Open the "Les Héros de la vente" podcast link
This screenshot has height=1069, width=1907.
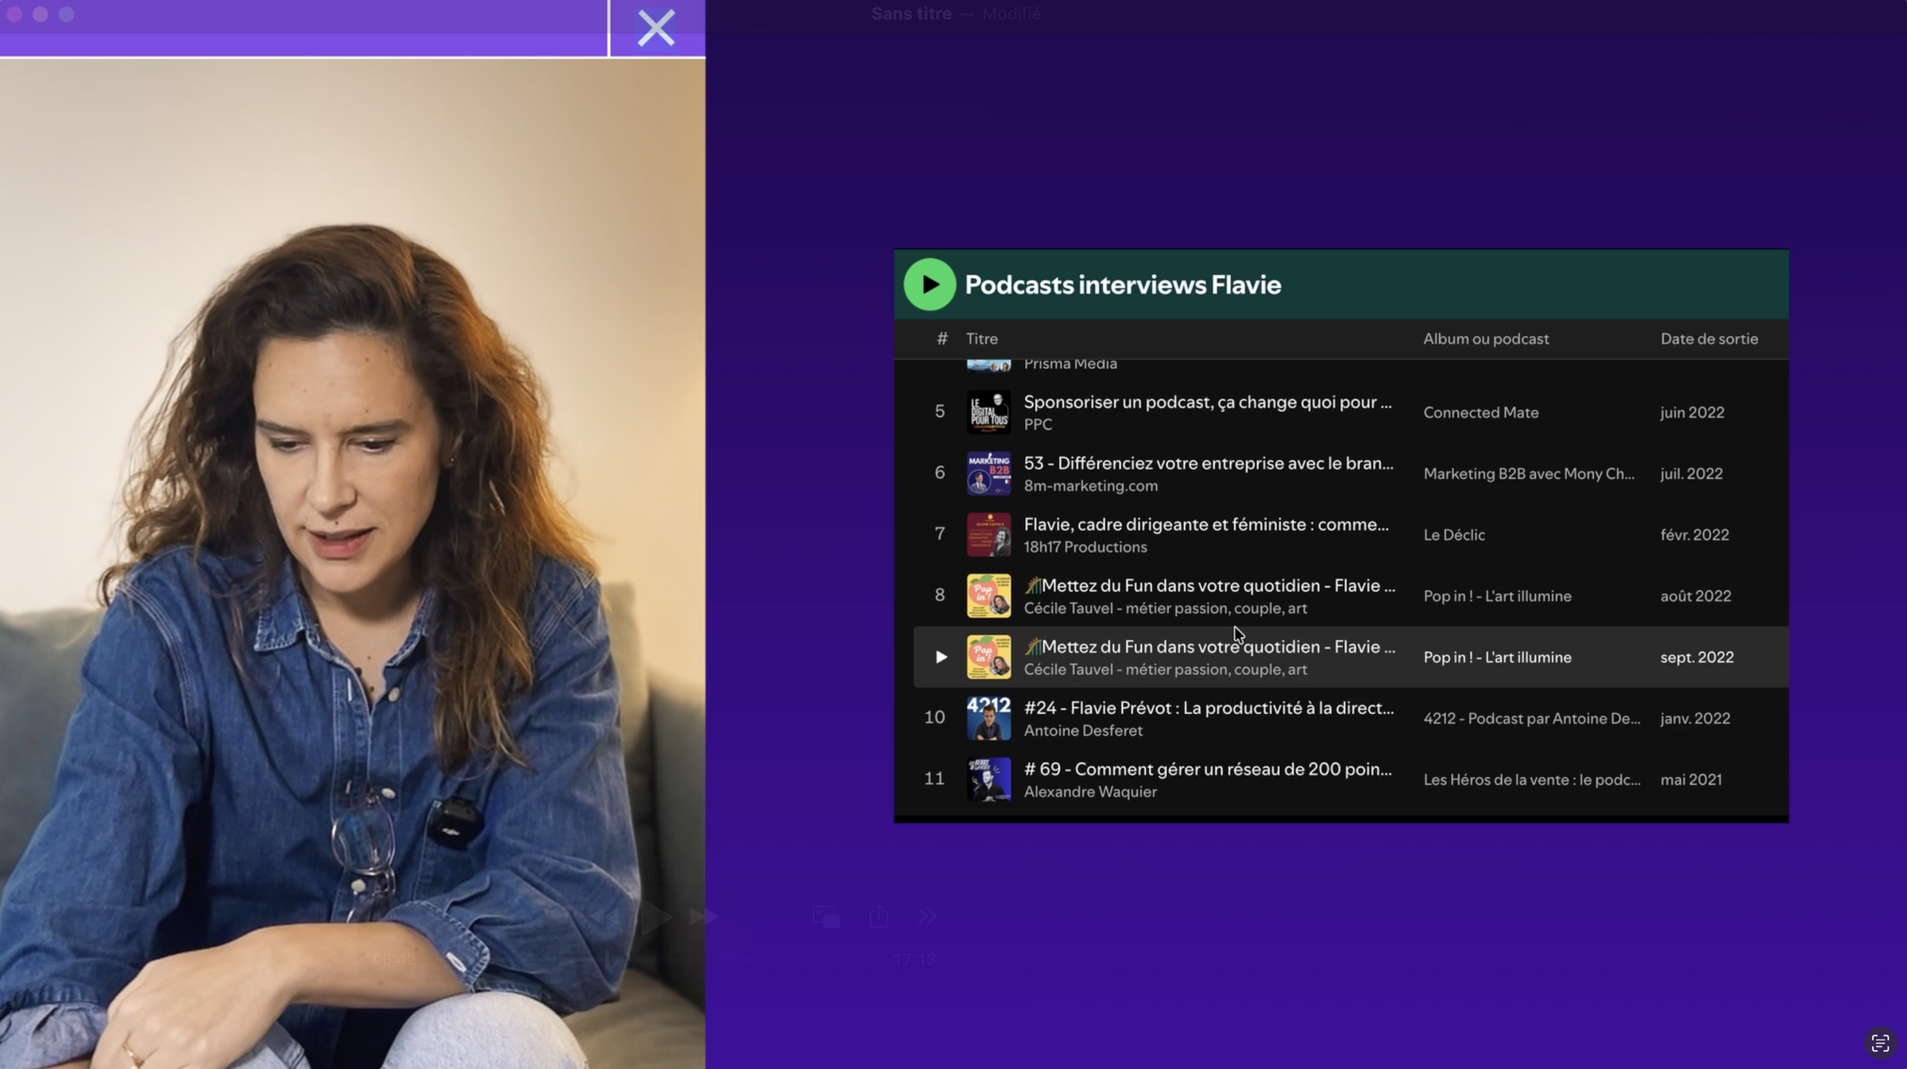click(x=1532, y=779)
